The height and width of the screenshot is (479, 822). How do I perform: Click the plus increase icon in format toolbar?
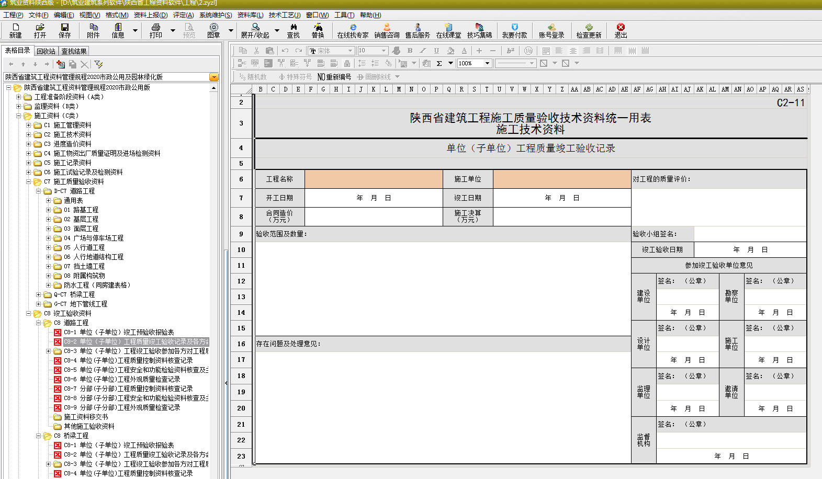click(479, 51)
